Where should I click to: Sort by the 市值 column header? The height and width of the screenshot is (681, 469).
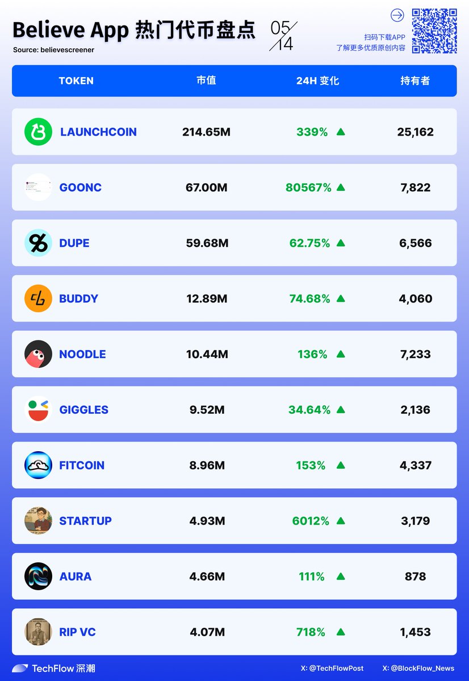206,81
